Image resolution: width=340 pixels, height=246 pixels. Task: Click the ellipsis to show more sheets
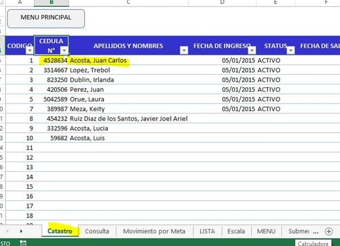[x=316, y=231]
